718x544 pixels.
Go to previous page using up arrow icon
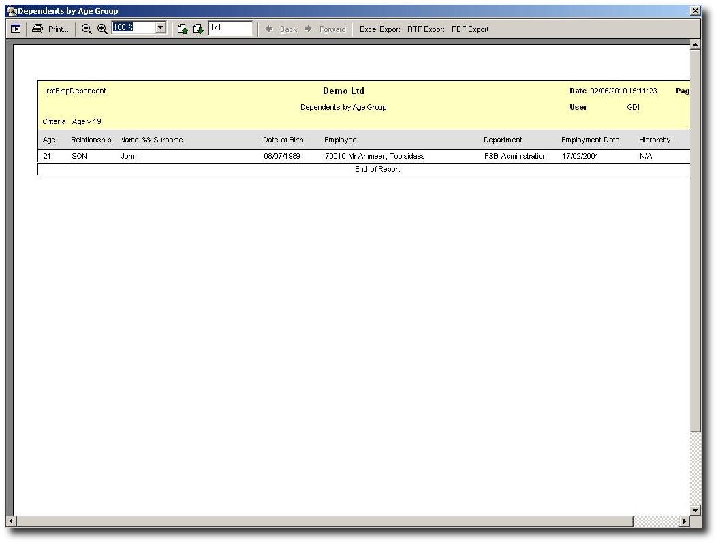(x=183, y=29)
